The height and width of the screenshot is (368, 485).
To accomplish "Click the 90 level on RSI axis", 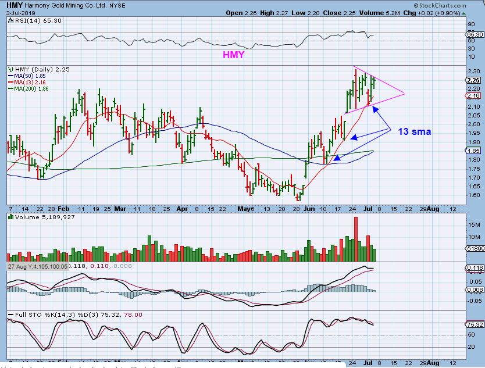I will pos(472,24).
